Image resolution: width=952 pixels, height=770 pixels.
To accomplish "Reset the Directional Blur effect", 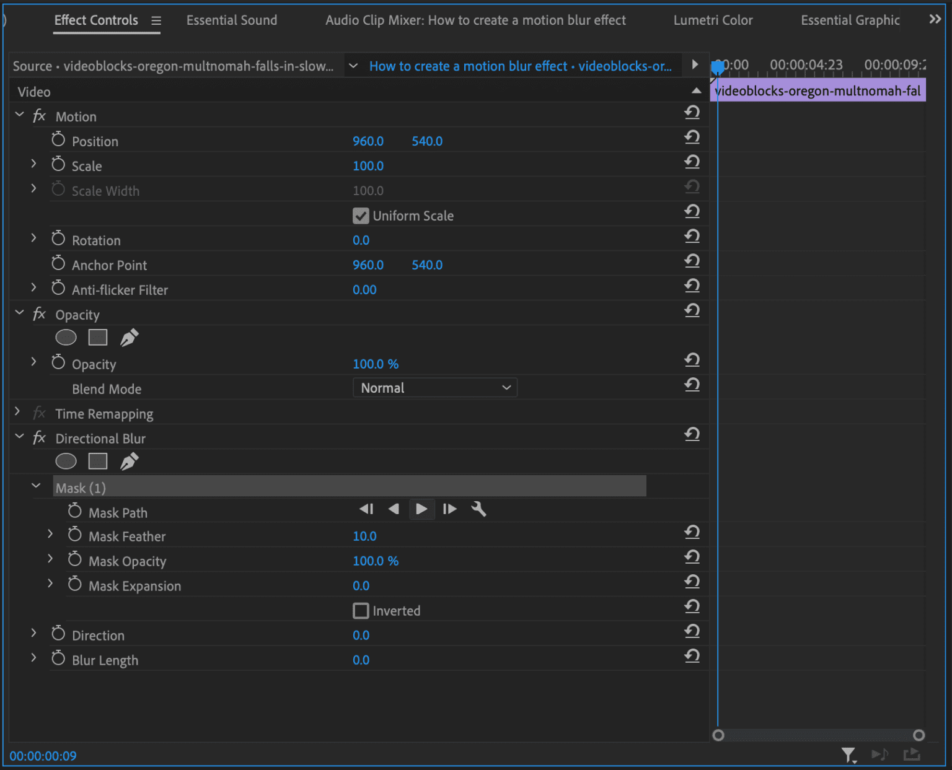I will click(x=692, y=434).
